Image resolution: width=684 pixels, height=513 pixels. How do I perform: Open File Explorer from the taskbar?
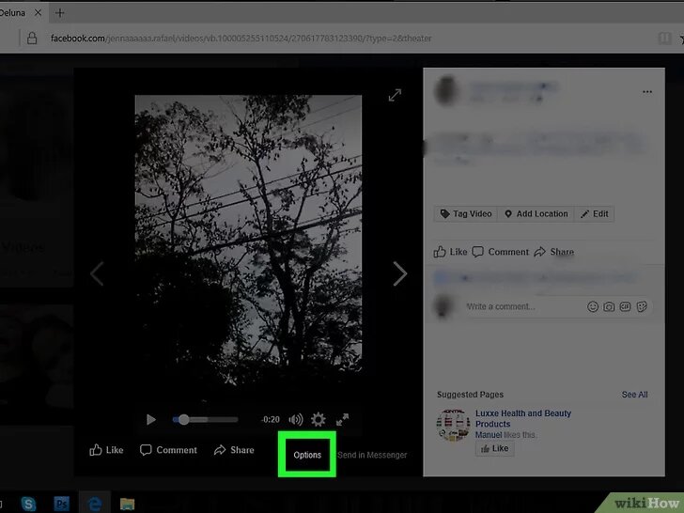coord(128,504)
